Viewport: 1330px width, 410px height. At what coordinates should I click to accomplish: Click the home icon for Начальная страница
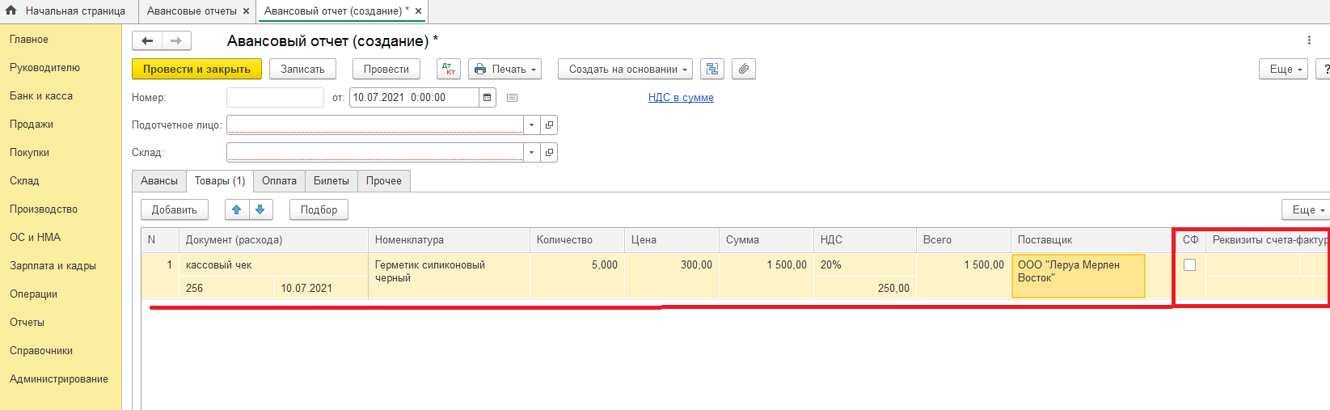pos(11,11)
